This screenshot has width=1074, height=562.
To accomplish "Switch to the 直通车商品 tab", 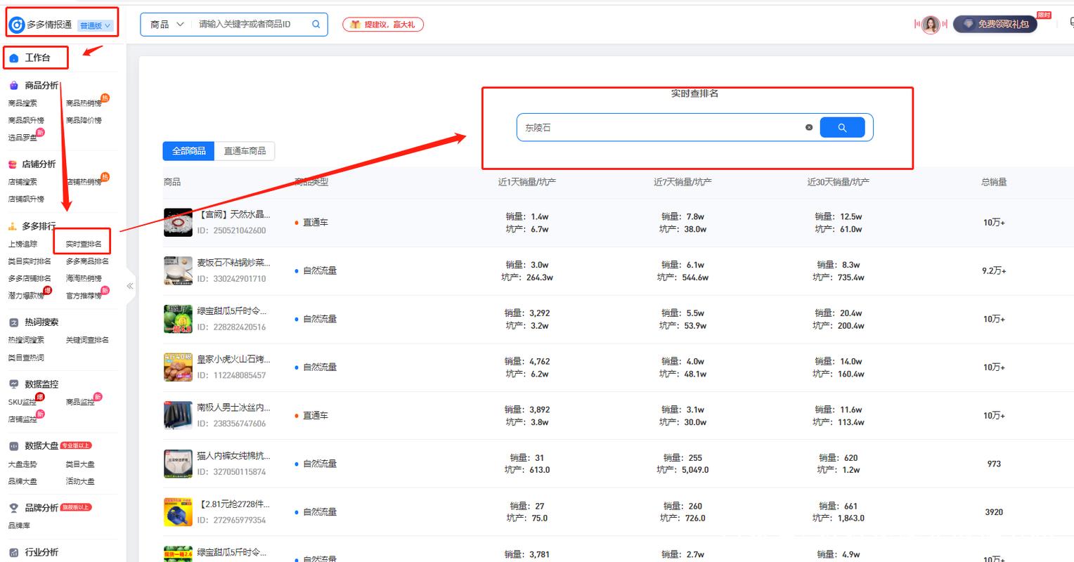I will [x=245, y=151].
